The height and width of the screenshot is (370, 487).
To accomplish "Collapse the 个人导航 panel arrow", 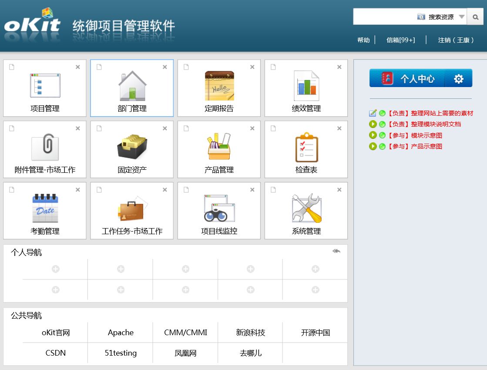I will pos(336,251).
